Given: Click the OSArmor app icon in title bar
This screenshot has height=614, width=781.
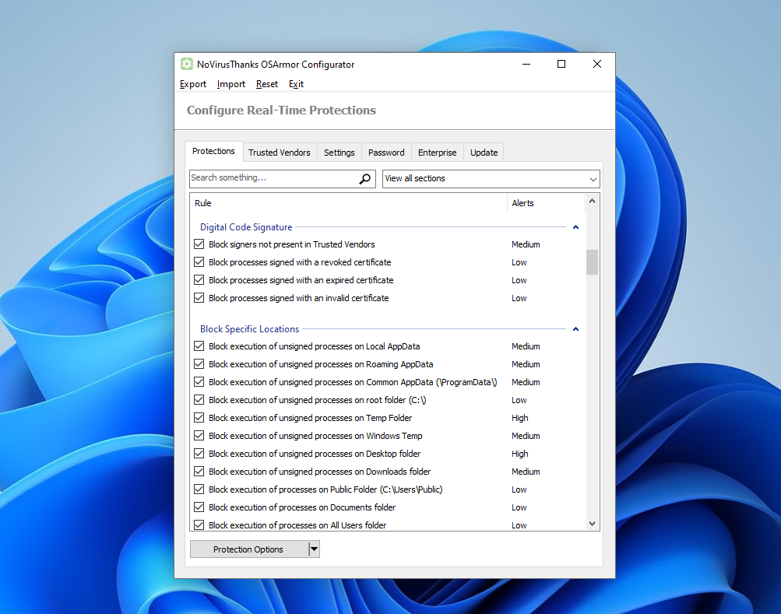Looking at the screenshot, I should pyautogui.click(x=187, y=65).
